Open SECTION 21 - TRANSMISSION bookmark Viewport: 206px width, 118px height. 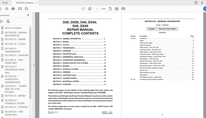[x=12, y=50]
